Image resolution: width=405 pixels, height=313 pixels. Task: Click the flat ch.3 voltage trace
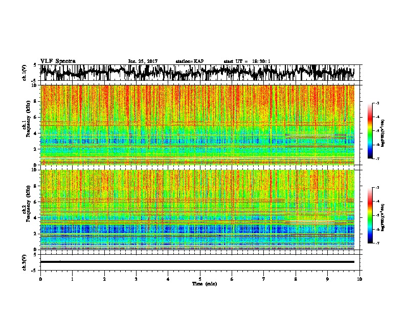197,262
